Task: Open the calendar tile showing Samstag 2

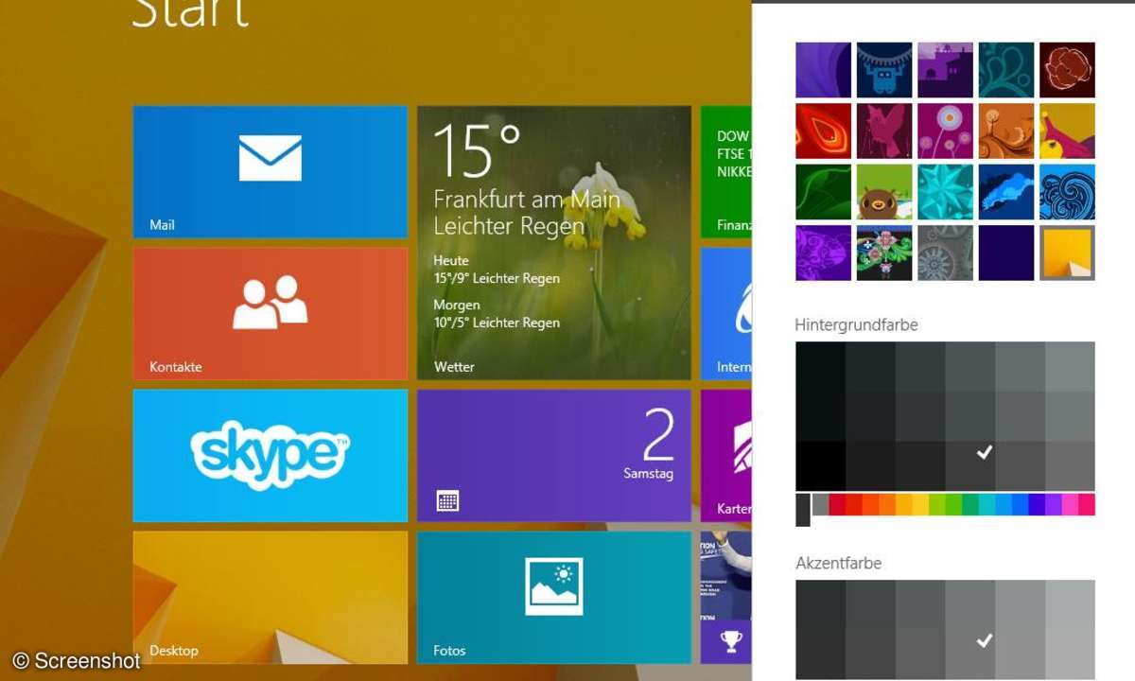Action: click(553, 455)
